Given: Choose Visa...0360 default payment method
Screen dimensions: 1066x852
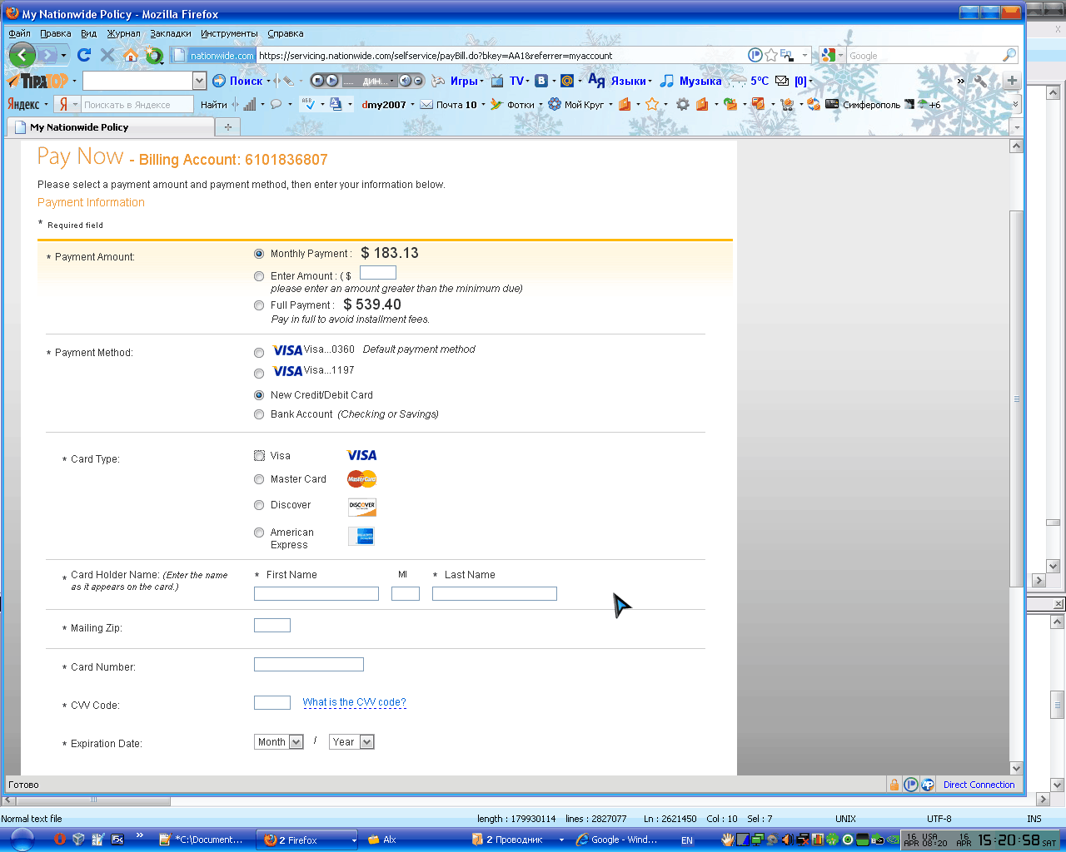Looking at the screenshot, I should tap(259, 353).
